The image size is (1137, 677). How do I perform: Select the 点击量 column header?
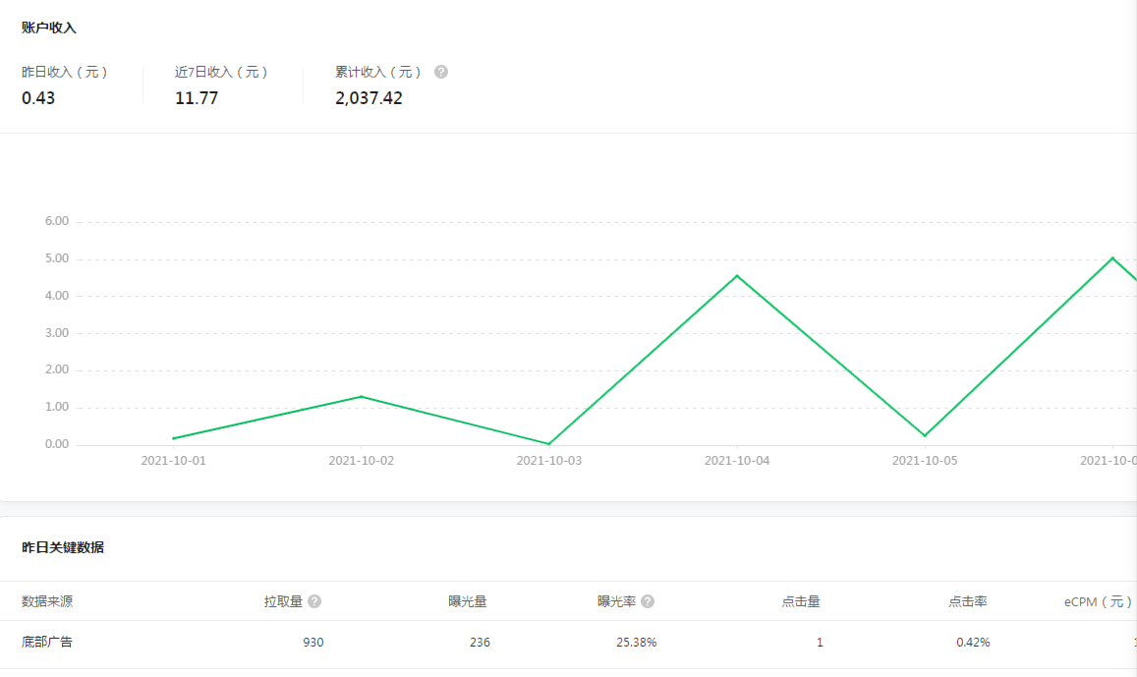(800, 601)
